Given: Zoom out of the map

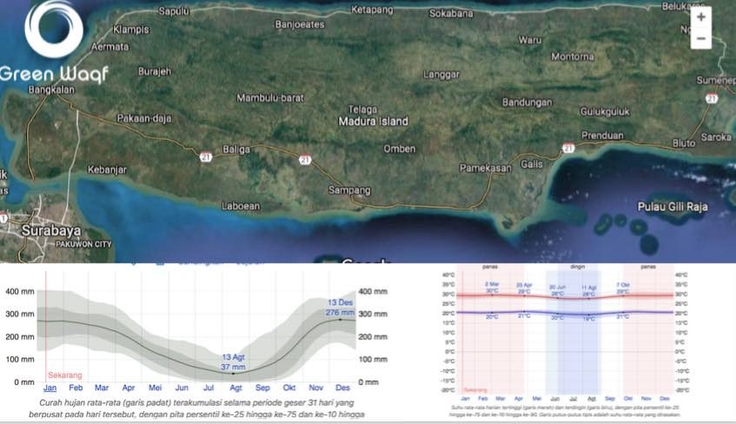Looking at the screenshot, I should [700, 40].
